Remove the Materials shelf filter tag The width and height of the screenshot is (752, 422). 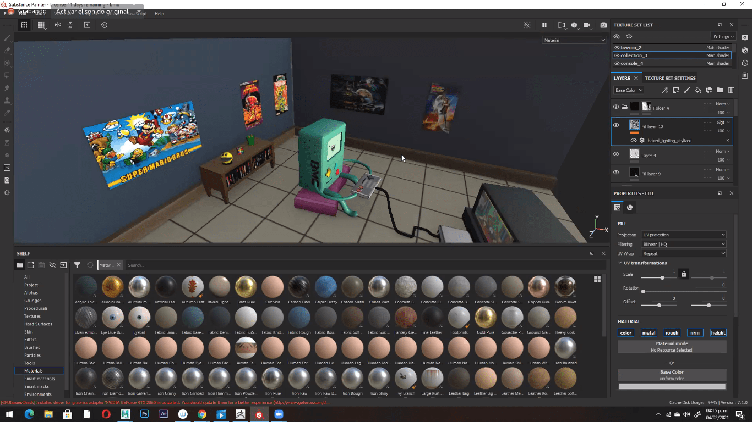[x=118, y=265]
